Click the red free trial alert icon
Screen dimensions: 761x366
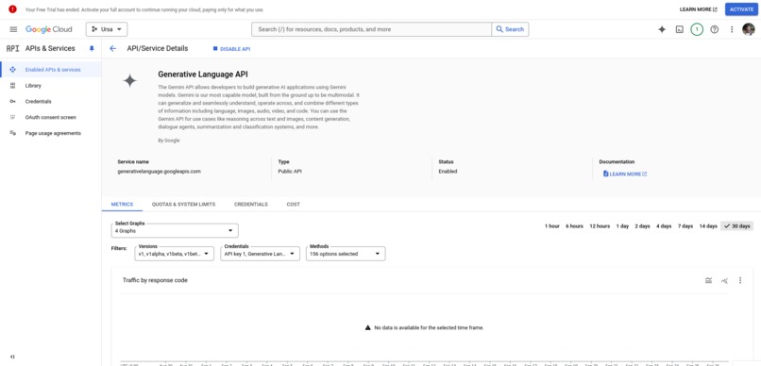tap(12, 9)
